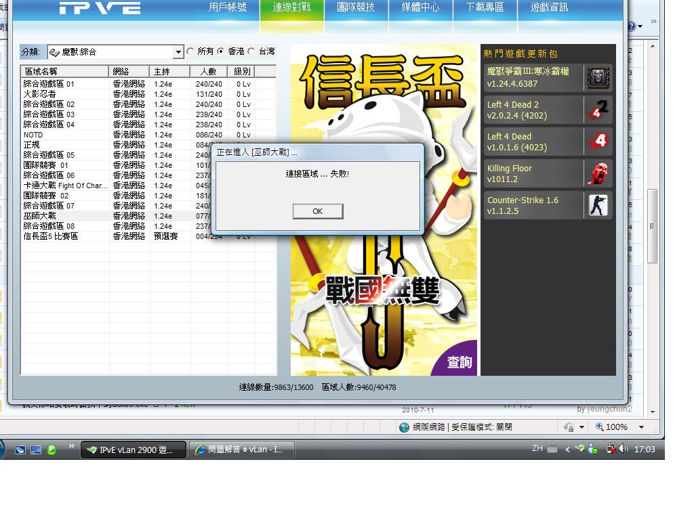The height and width of the screenshot is (520, 694).
Task: Click the browser scrollbar up arrow
Action: pos(653,46)
